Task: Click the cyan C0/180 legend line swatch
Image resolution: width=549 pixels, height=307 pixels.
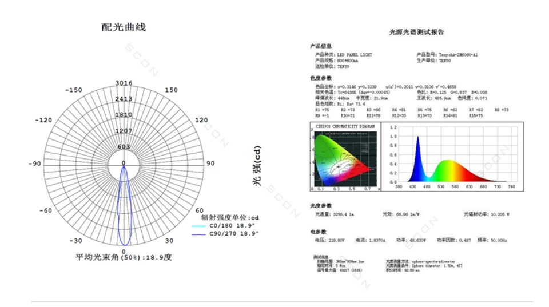Action: point(199,226)
